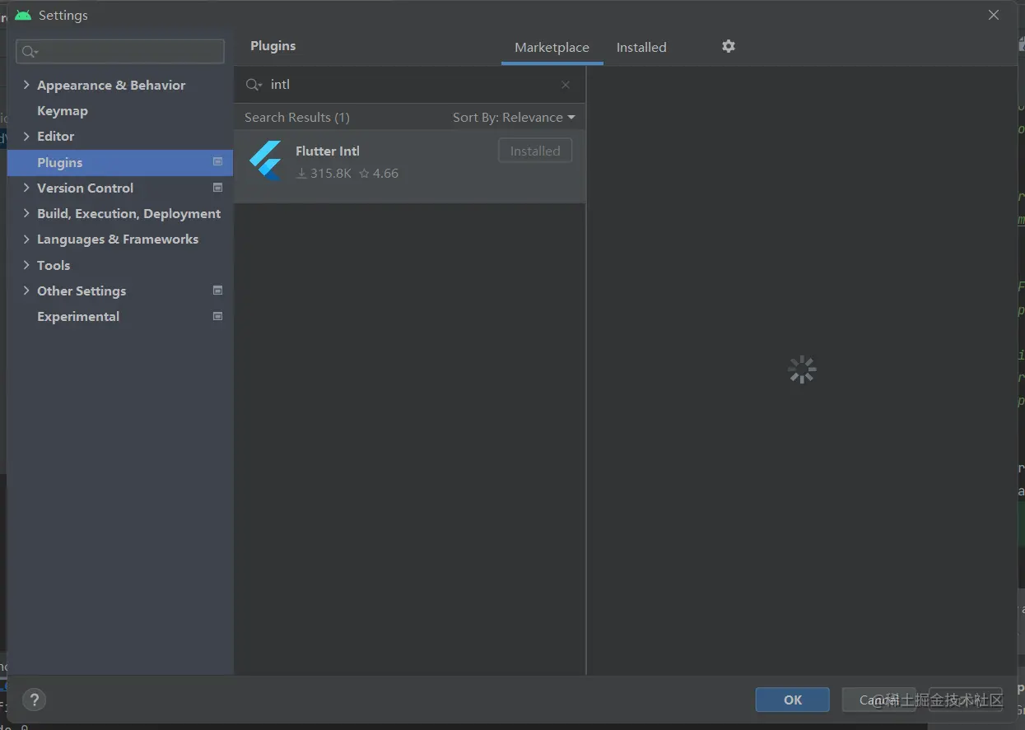Open plugin search history magnifier icon
1025x730 pixels.
coord(254,85)
